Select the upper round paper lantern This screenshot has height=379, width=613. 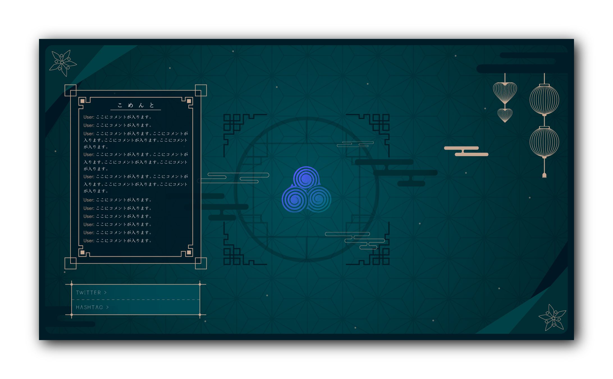point(544,100)
